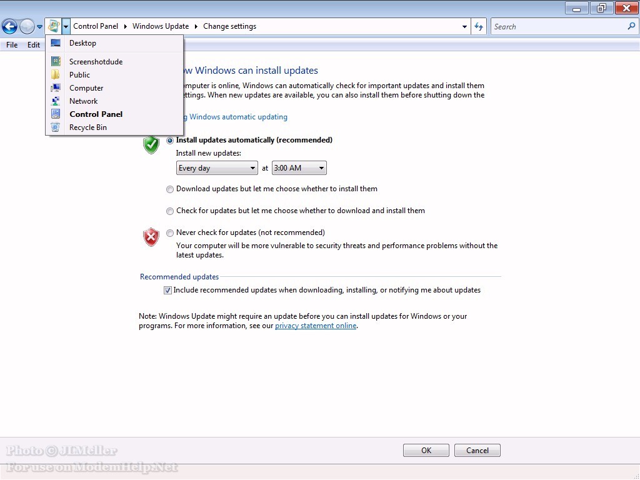Expand the arrow after Control Panel breadcrumb
Image resolution: width=640 pixels, height=480 pixels.
(x=125, y=26)
